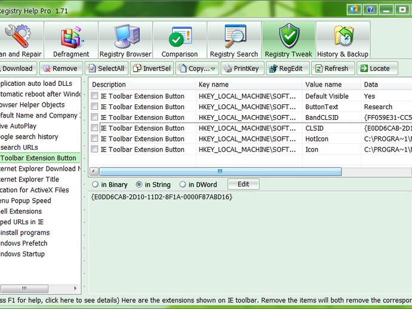The image size is (412, 309).
Task: Select the 'in String' radio button
Action: [139, 184]
